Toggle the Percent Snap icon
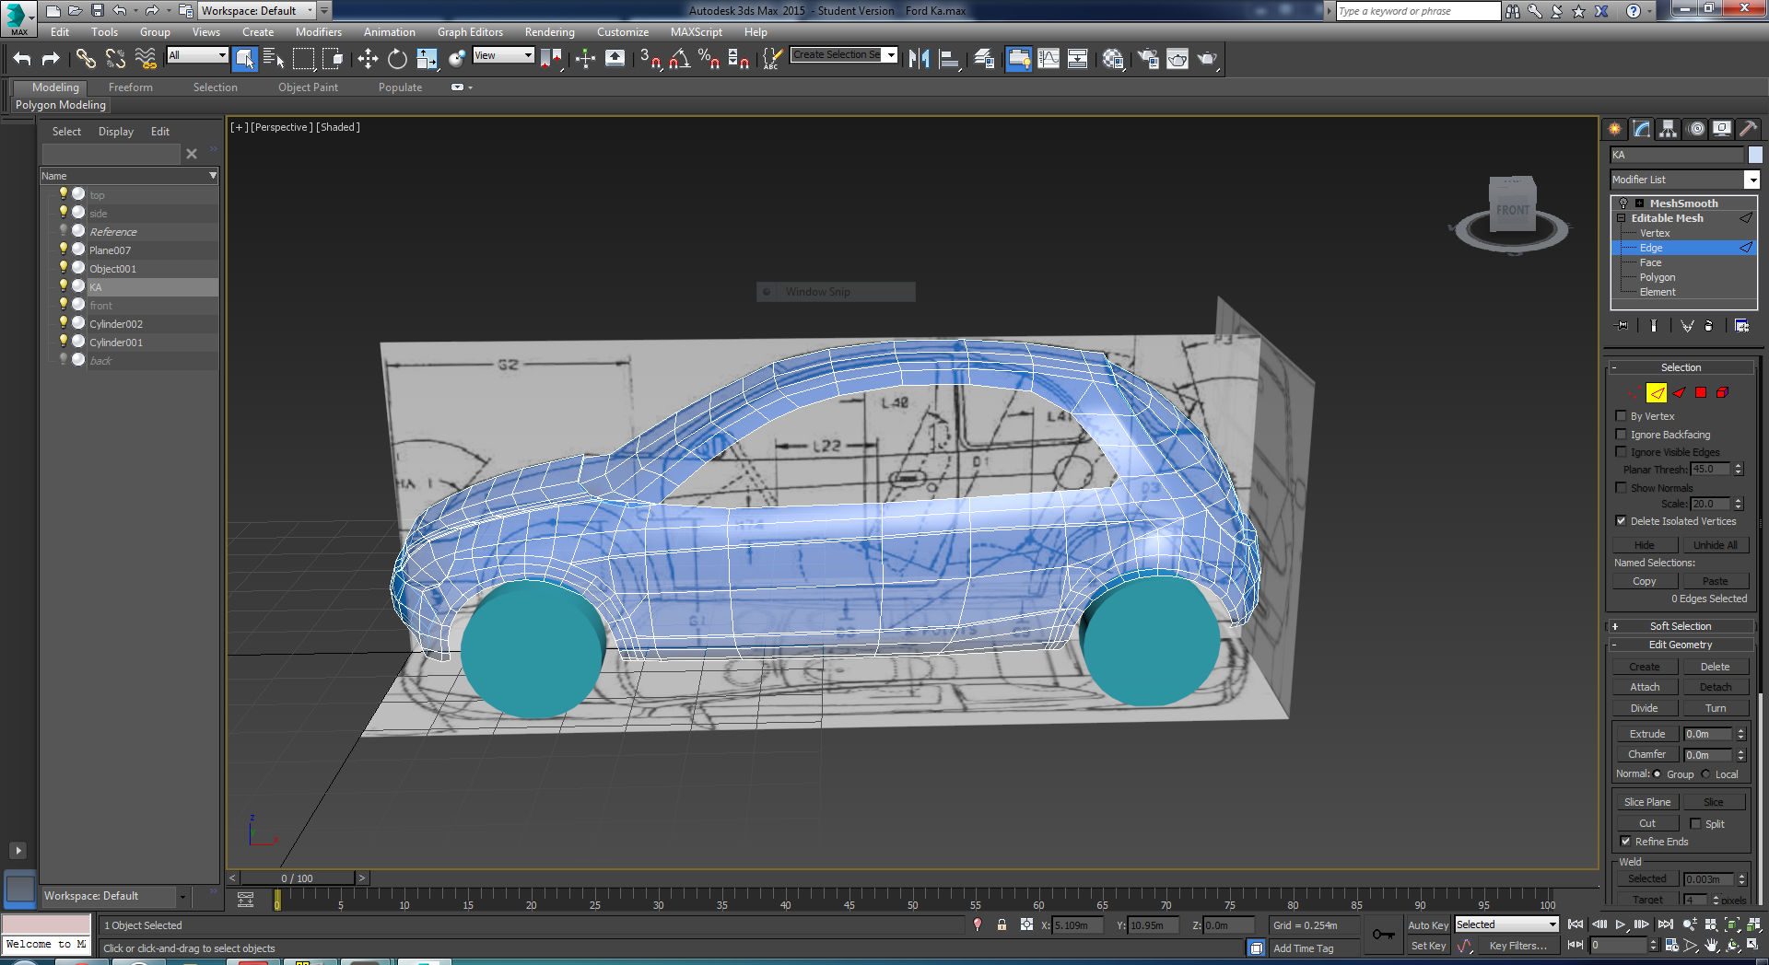The height and width of the screenshot is (965, 1769). 709,59
